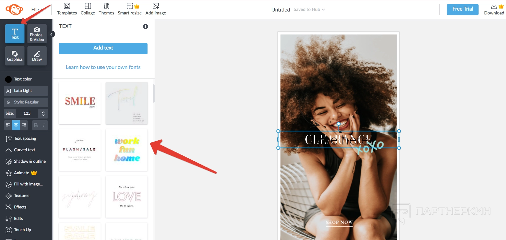Click the bottom-left corner handle of text box

click(278, 148)
